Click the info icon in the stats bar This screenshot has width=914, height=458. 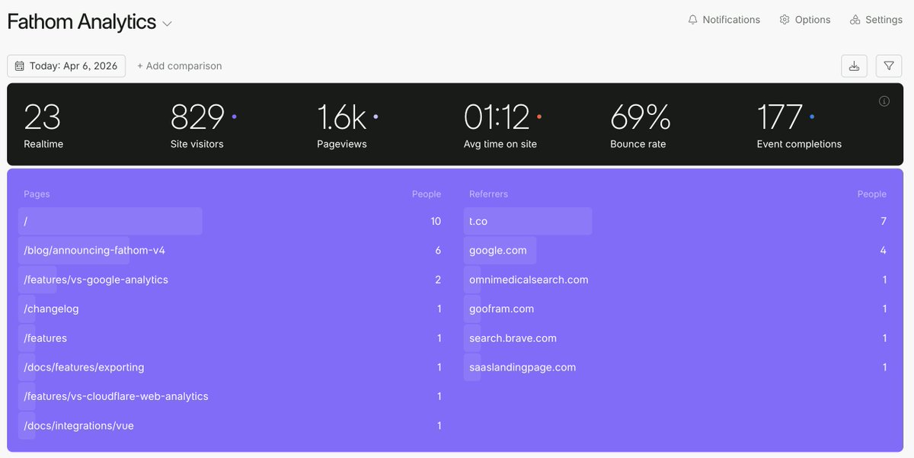pyautogui.click(x=884, y=101)
